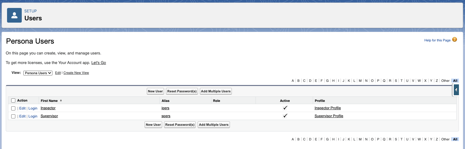The image size is (465, 149).
Task: Open the spers alias link
Action: 166,116
